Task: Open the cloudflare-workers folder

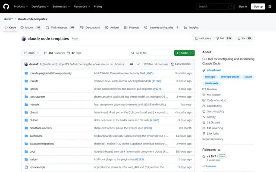Action: pyautogui.click(x=41, y=128)
